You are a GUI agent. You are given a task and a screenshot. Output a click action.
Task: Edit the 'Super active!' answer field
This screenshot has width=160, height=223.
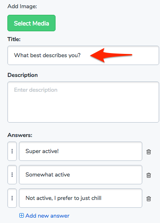tap(81, 151)
